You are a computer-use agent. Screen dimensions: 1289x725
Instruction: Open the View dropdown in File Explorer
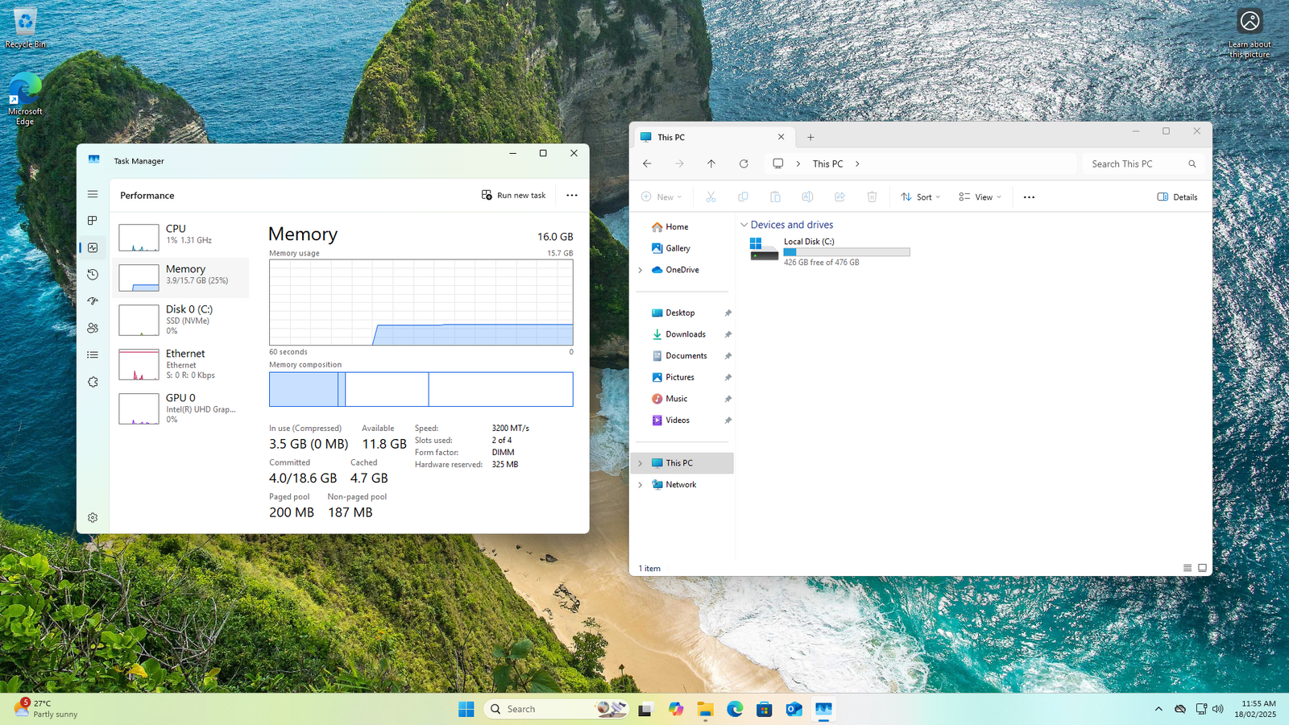[980, 197]
